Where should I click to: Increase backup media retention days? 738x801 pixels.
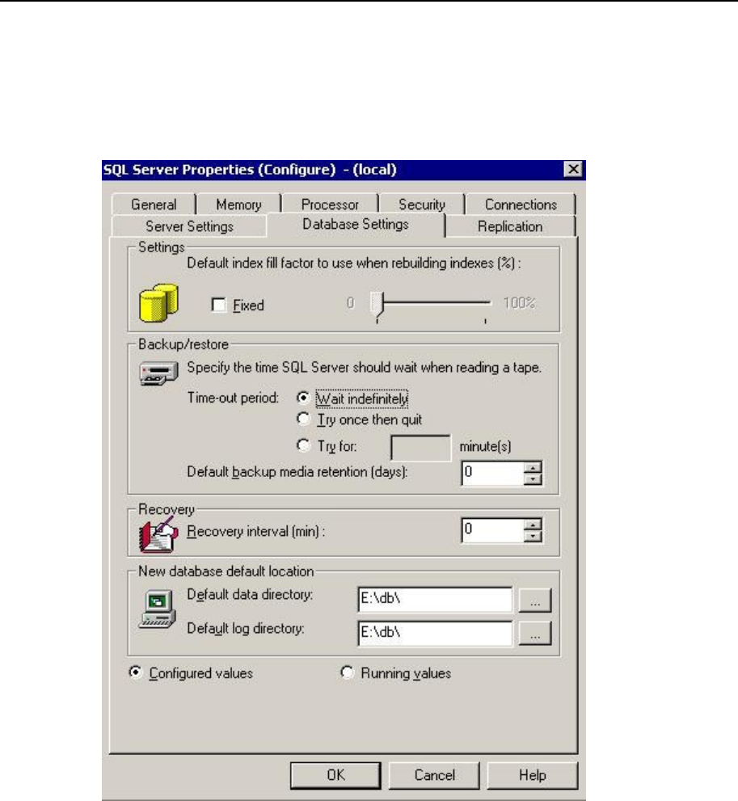coord(533,467)
